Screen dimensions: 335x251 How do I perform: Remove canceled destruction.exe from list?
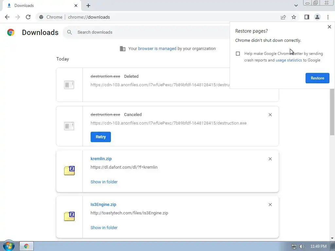pos(270,115)
